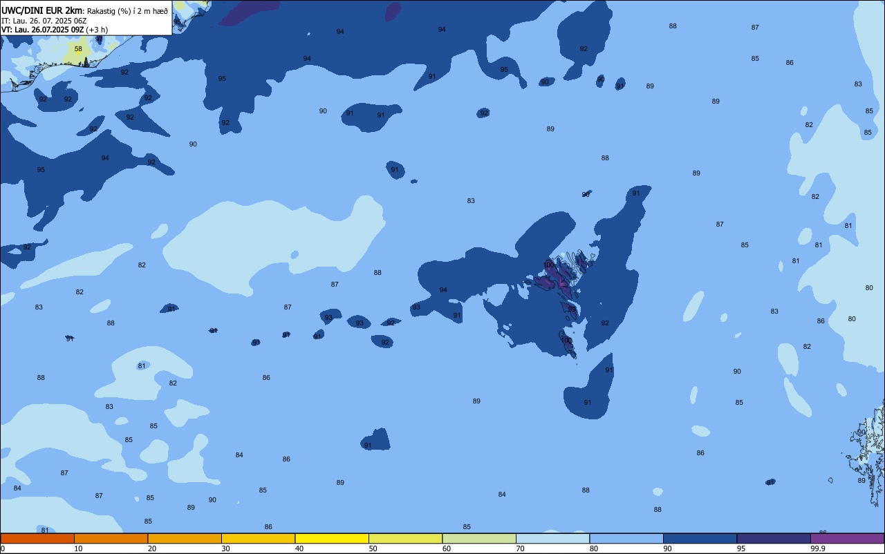
Task: Click the 30–40 gold legend swatch
Action: coord(258,538)
